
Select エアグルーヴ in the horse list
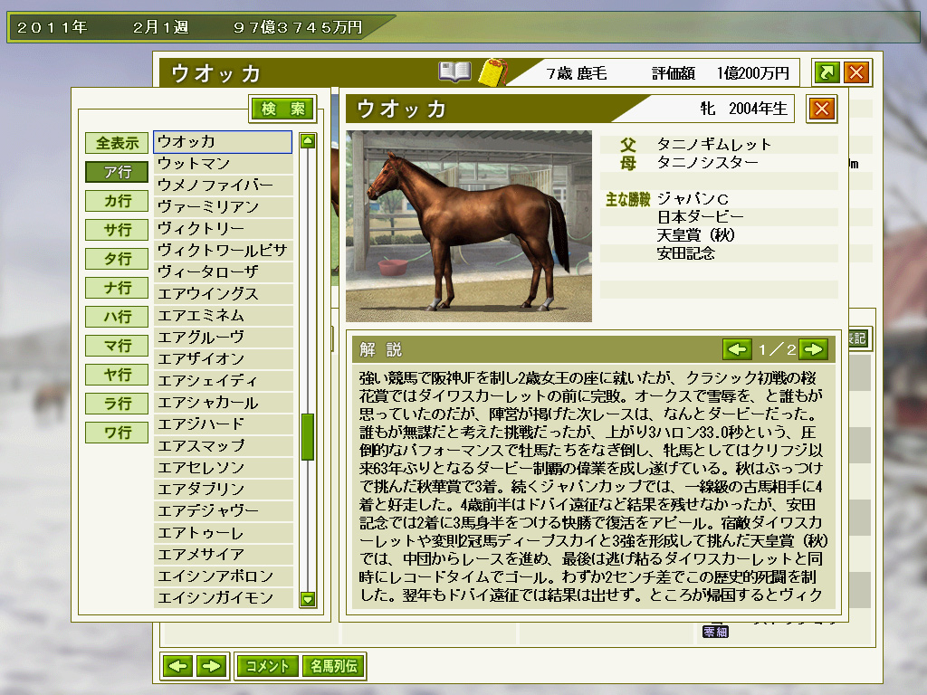click(223, 338)
